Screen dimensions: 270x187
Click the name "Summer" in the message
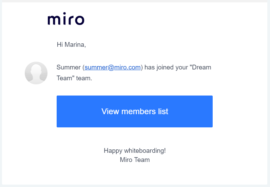click(69, 67)
